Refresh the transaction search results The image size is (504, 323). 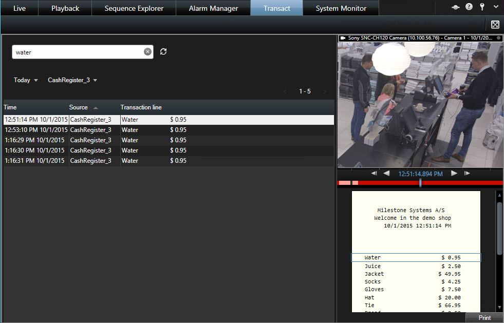(x=163, y=52)
